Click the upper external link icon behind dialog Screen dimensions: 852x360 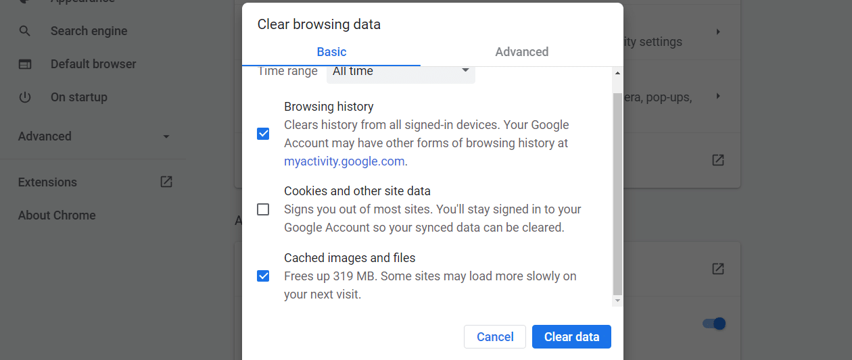click(x=718, y=160)
